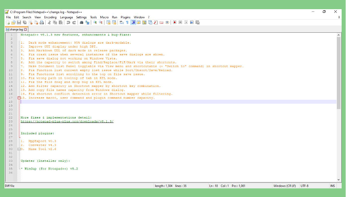This screenshot has height=197, width=346.
Task: Click the vertical scrollbar thumb
Action: [339, 73]
